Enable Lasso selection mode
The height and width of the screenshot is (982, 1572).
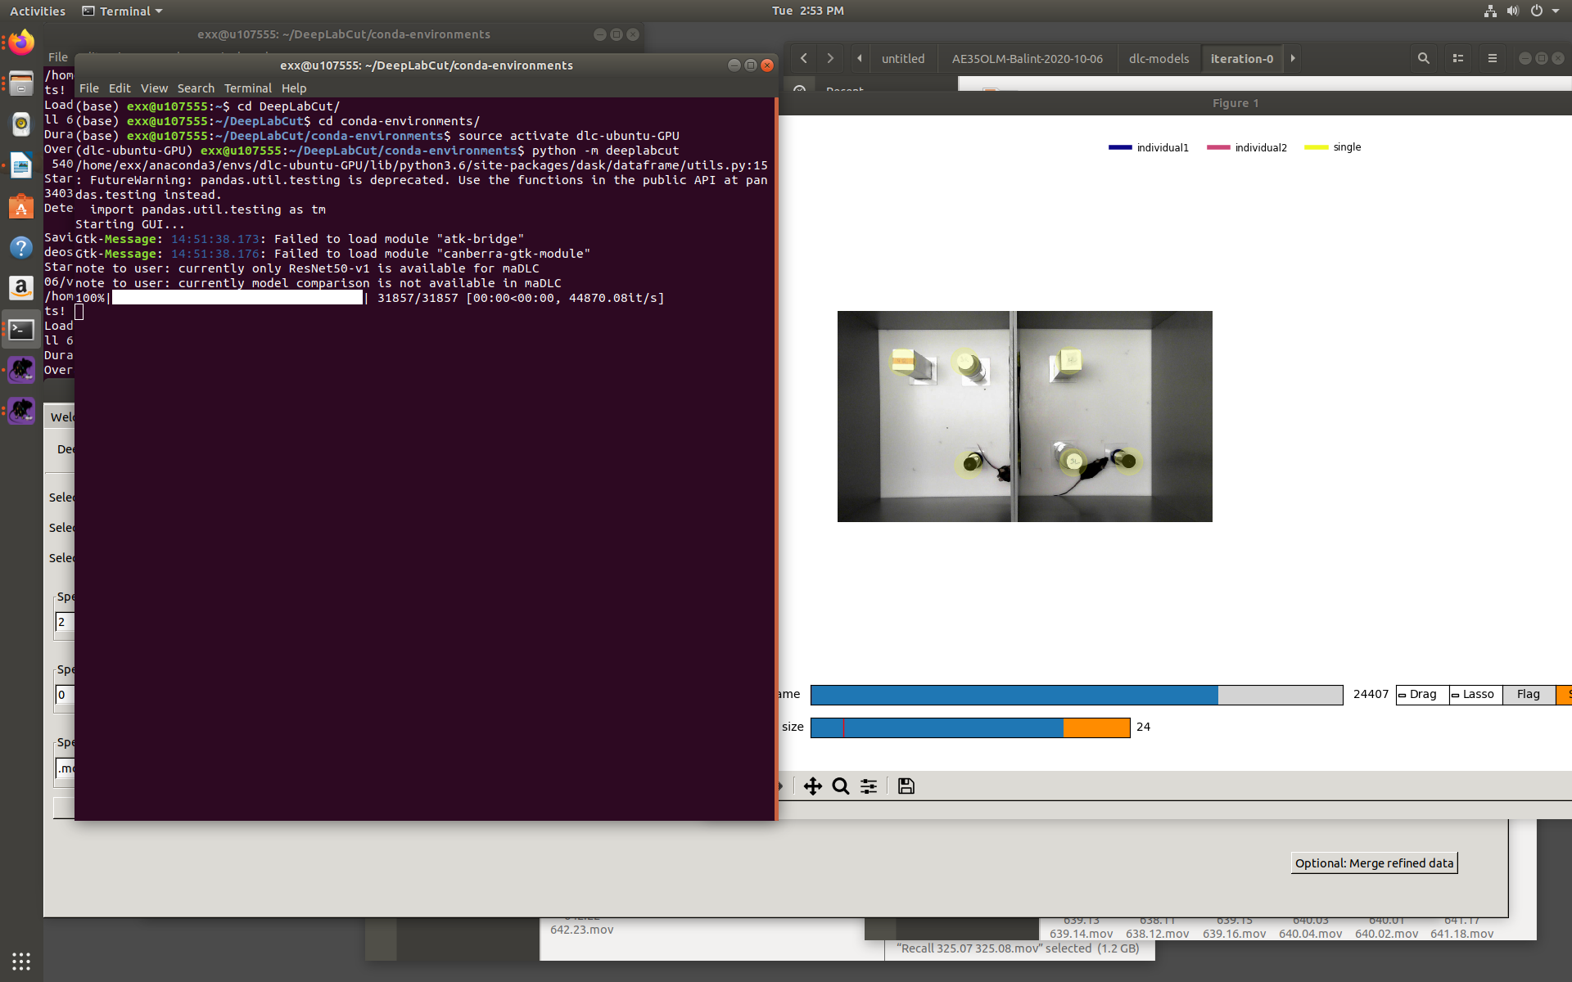(1474, 694)
